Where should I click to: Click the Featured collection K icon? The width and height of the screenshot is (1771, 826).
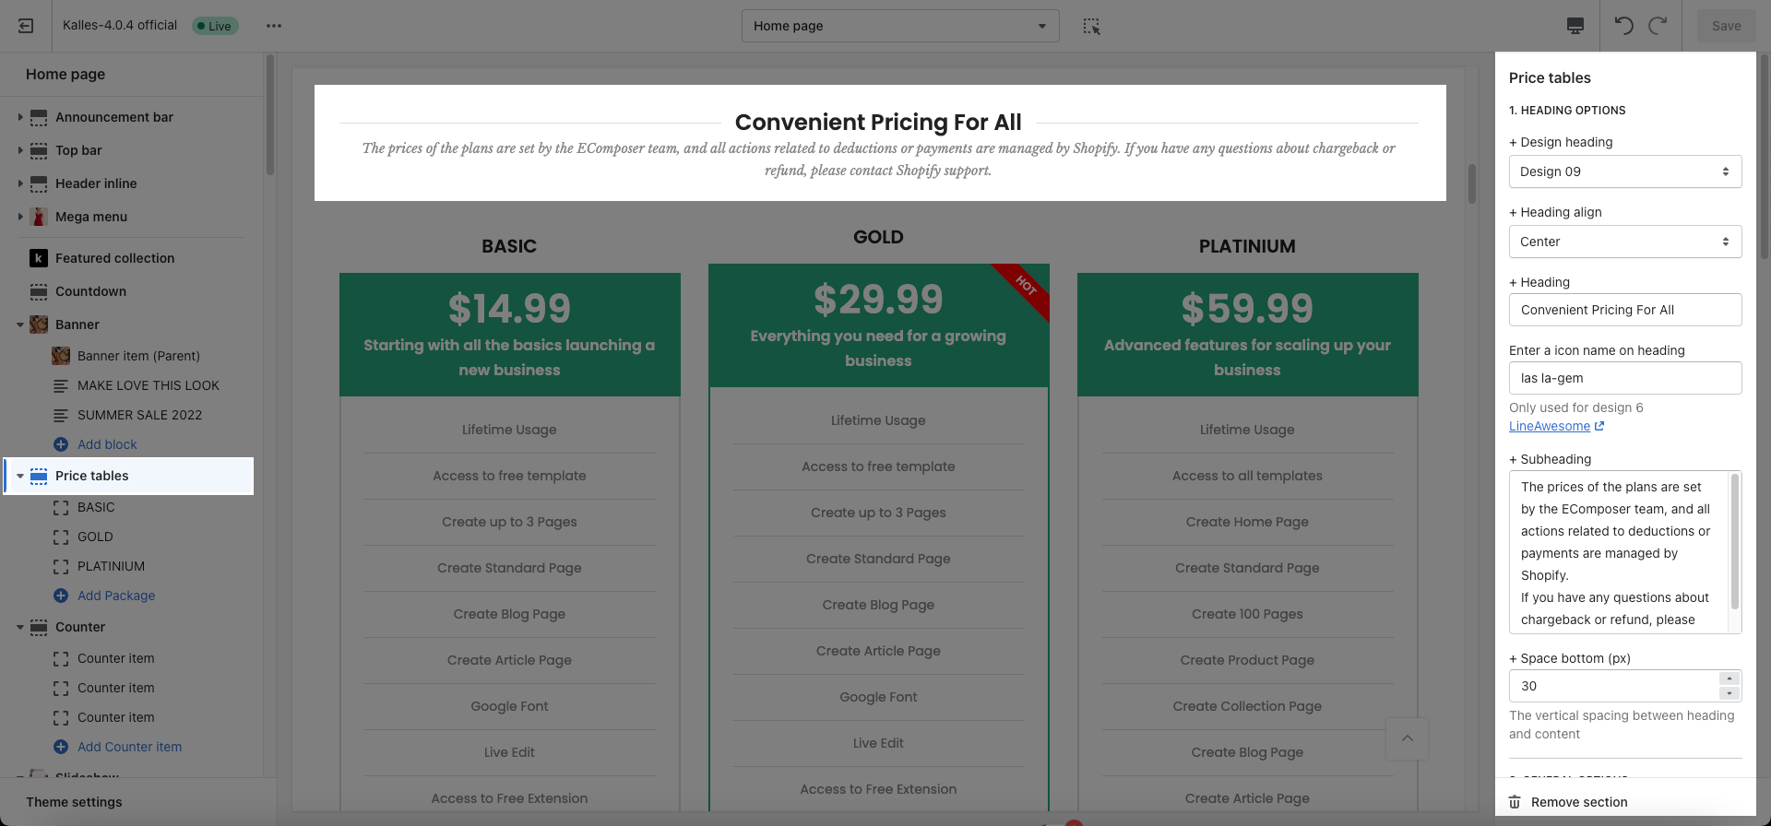[x=39, y=258]
